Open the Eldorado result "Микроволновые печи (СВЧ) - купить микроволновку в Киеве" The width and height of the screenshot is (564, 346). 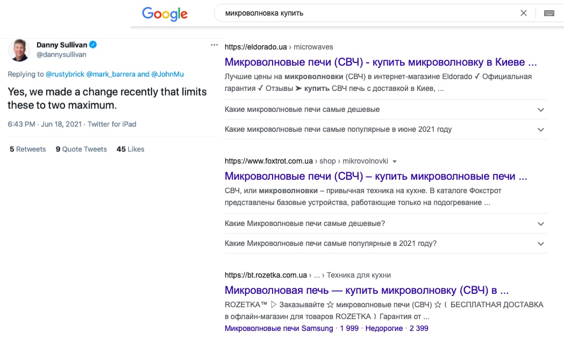point(381,62)
